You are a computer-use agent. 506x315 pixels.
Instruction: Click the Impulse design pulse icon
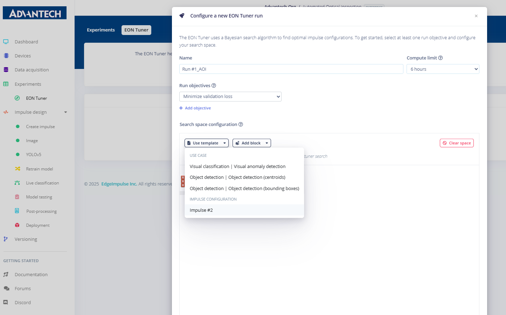(6, 112)
